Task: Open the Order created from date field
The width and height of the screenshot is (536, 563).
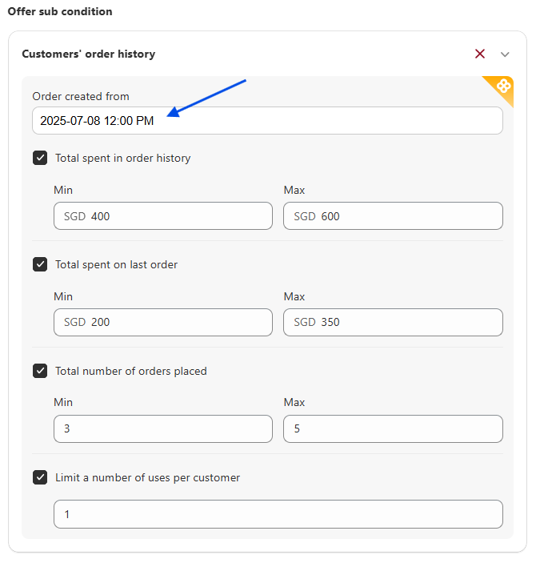Action: (x=267, y=121)
